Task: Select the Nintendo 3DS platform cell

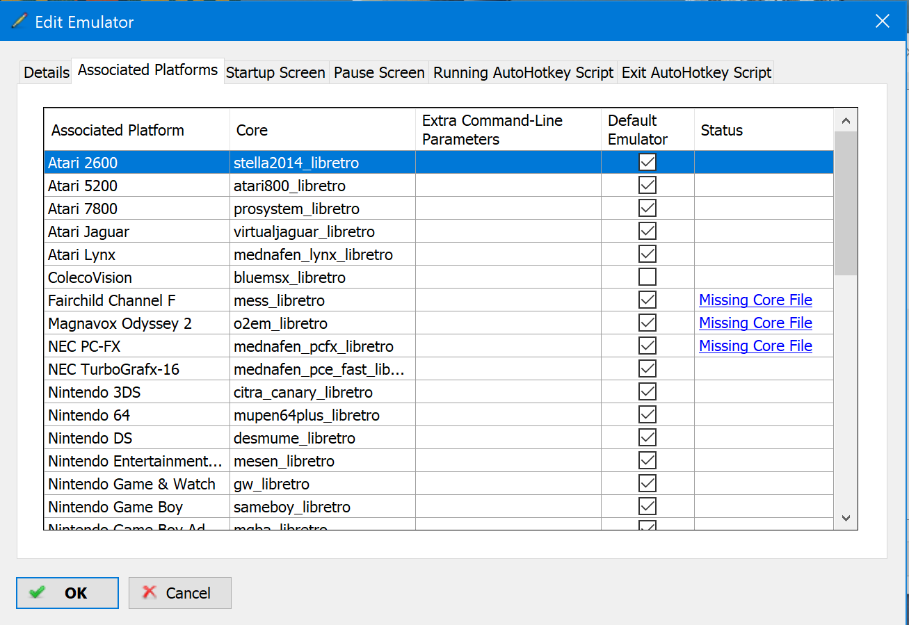Action: pos(137,392)
